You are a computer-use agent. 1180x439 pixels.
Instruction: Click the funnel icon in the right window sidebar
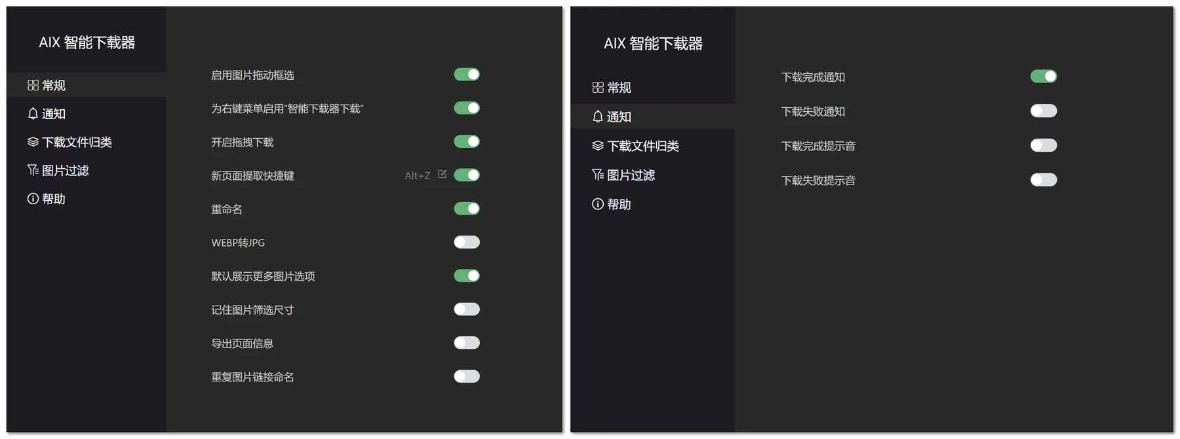click(x=597, y=175)
